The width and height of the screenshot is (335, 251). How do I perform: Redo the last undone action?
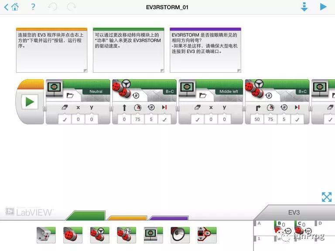[x=72, y=7]
